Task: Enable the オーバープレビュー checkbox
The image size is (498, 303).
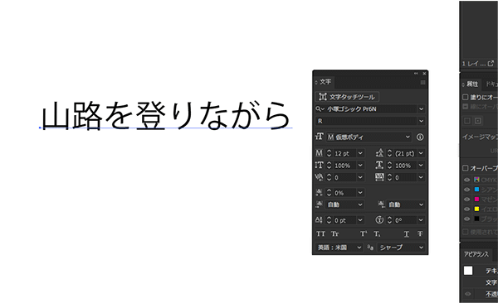Action: [x=466, y=168]
